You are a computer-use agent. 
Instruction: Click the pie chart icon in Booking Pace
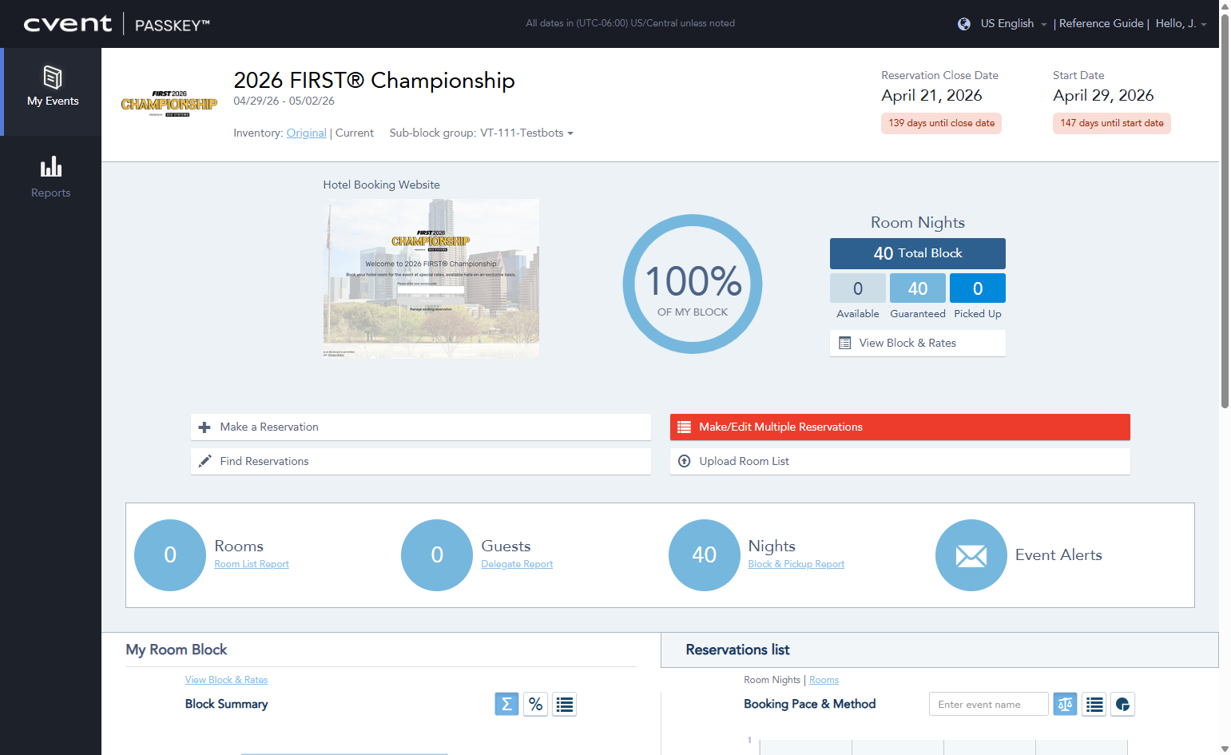coord(1122,704)
